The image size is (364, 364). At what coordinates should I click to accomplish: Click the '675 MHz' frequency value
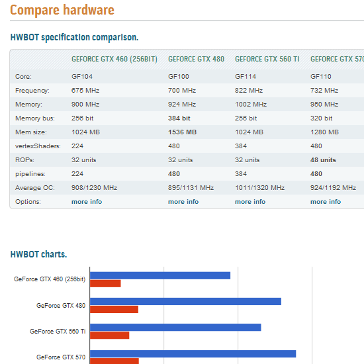click(x=85, y=90)
